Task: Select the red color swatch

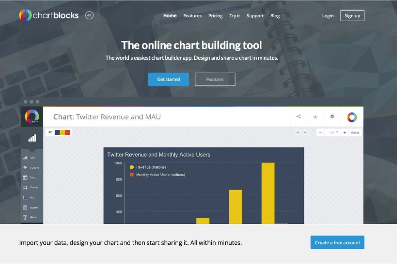Action: point(67,133)
